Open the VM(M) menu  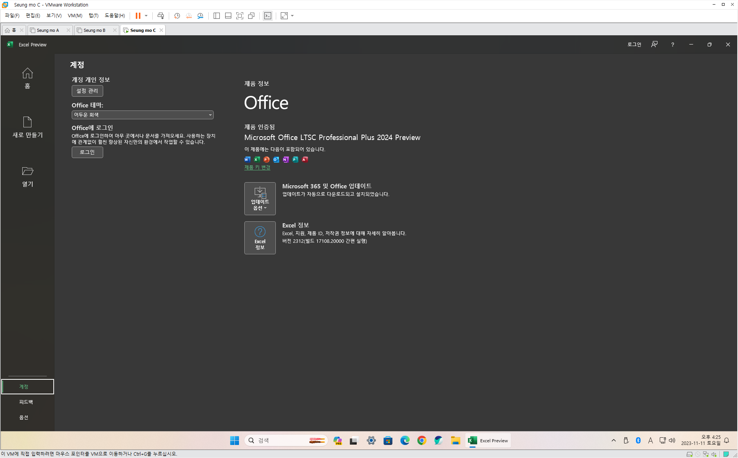coord(75,16)
